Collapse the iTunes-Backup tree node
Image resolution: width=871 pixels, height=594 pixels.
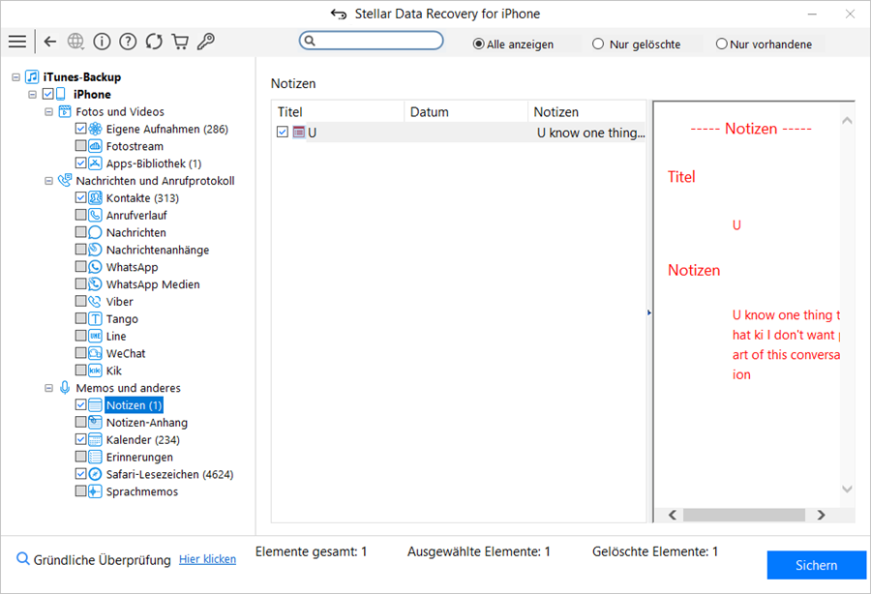(16, 77)
